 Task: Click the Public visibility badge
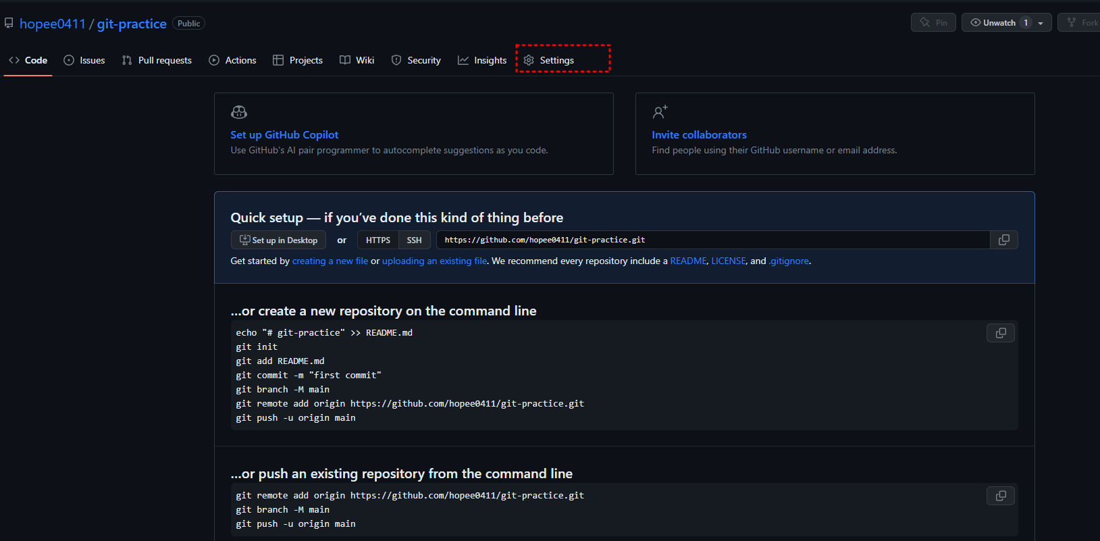tap(188, 24)
